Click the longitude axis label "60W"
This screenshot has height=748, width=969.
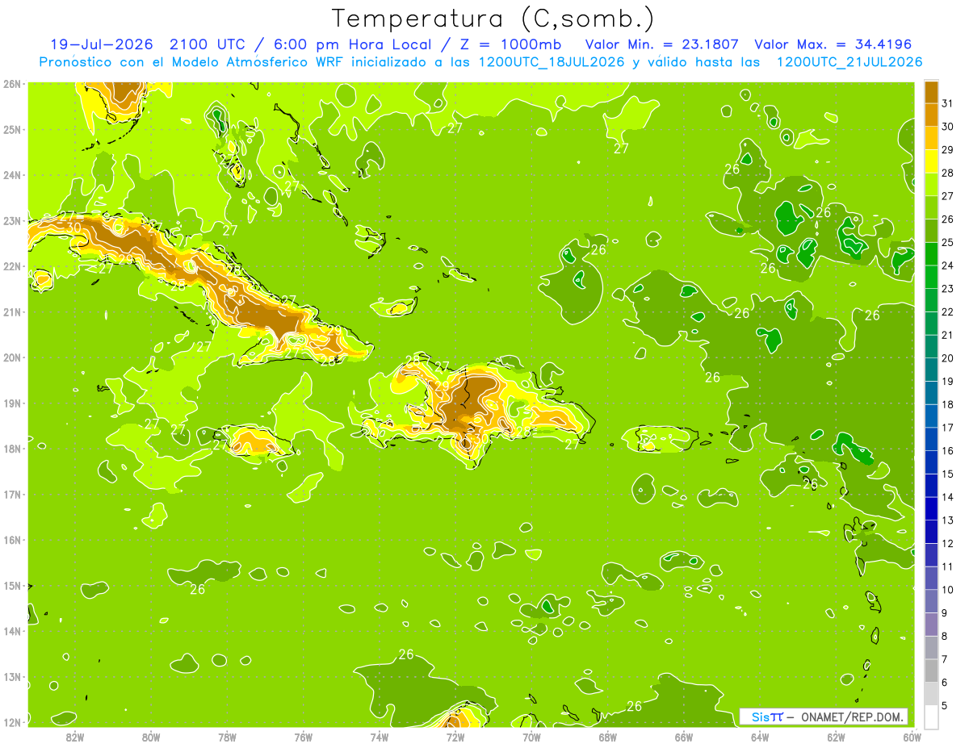pyautogui.click(x=912, y=737)
